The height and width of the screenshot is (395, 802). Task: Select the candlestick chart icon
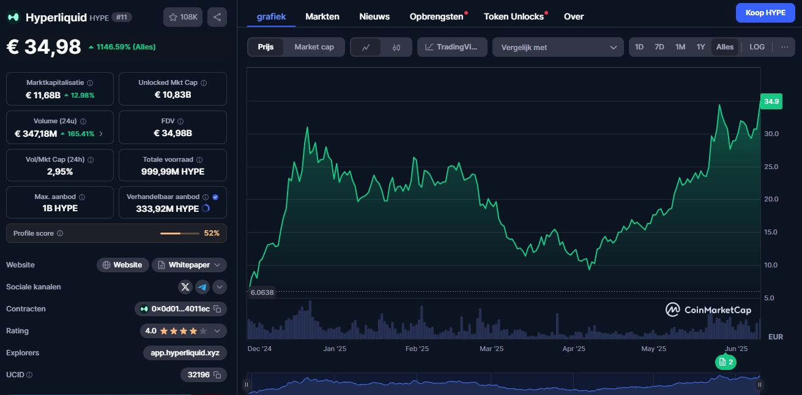[395, 46]
